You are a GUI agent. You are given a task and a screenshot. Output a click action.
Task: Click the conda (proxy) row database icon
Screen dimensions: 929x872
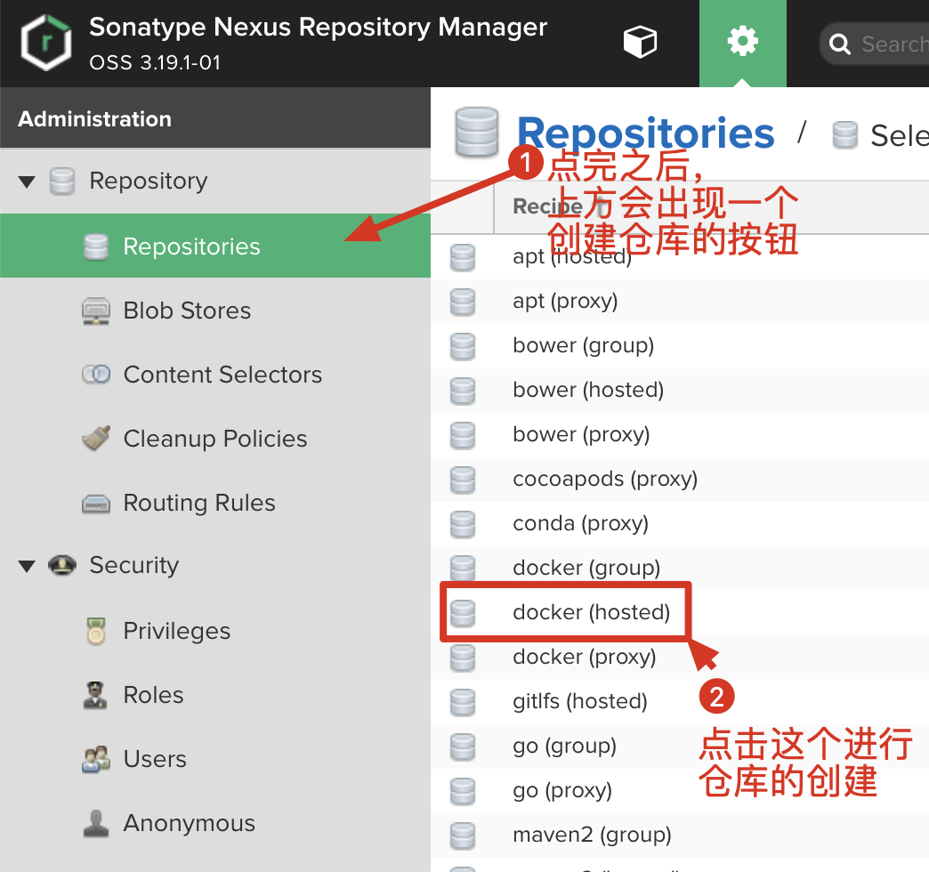(x=463, y=524)
